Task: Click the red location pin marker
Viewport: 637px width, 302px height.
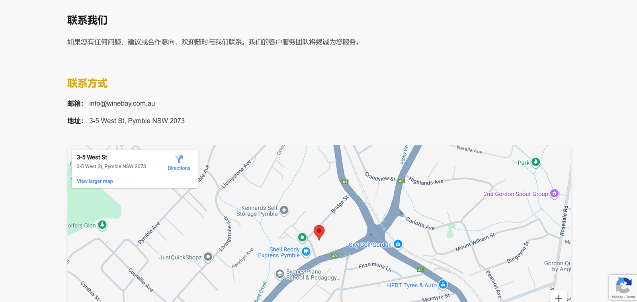Action: [319, 232]
